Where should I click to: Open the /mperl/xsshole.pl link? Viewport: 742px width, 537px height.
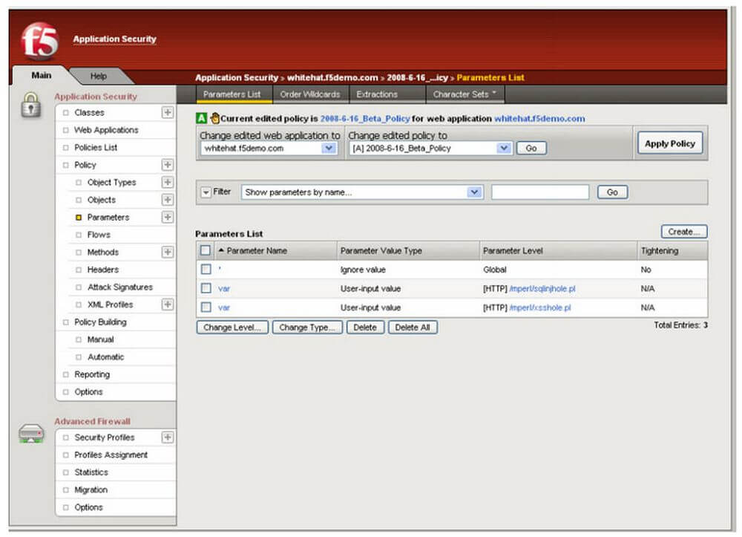coord(540,307)
